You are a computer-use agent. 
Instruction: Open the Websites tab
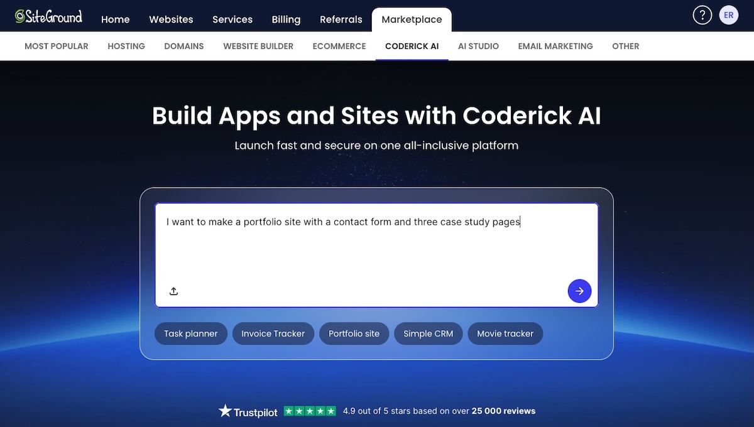tap(171, 19)
